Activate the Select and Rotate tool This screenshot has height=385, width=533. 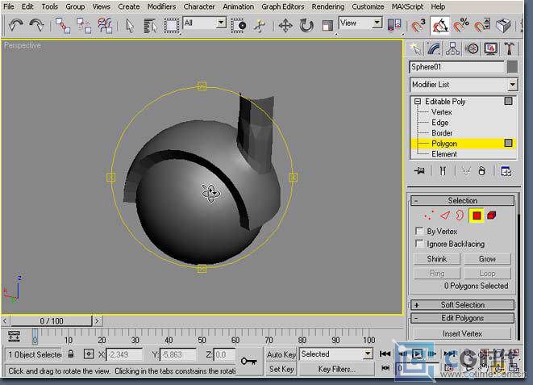[306, 26]
